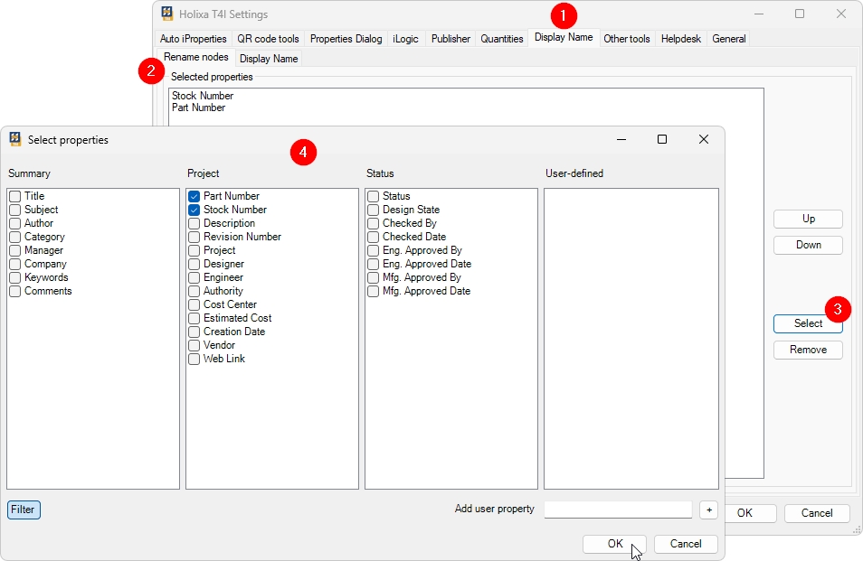
Task: Focus the Add user property text field
Action: tap(618, 510)
